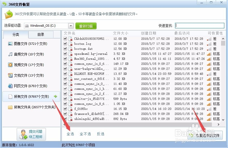The image size is (228, 148).
Task: Click the all folders folder icon
Action: pos(10,107)
